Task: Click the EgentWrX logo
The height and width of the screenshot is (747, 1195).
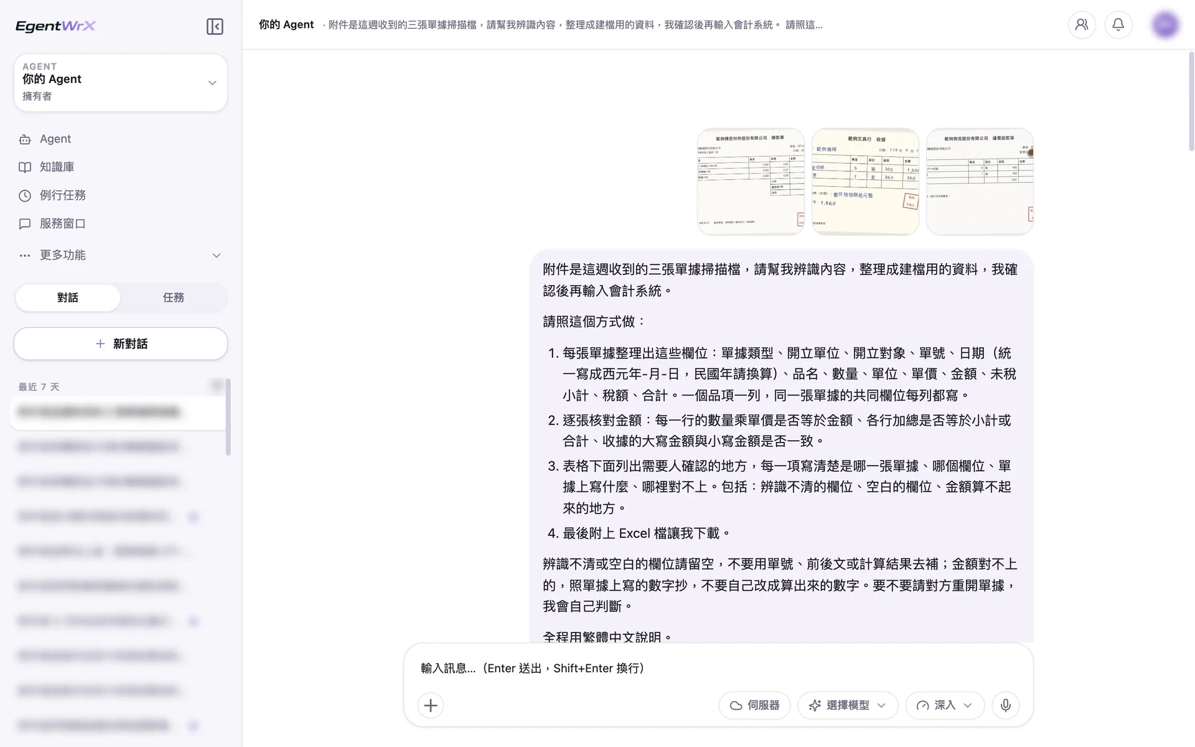Action: pos(56,26)
